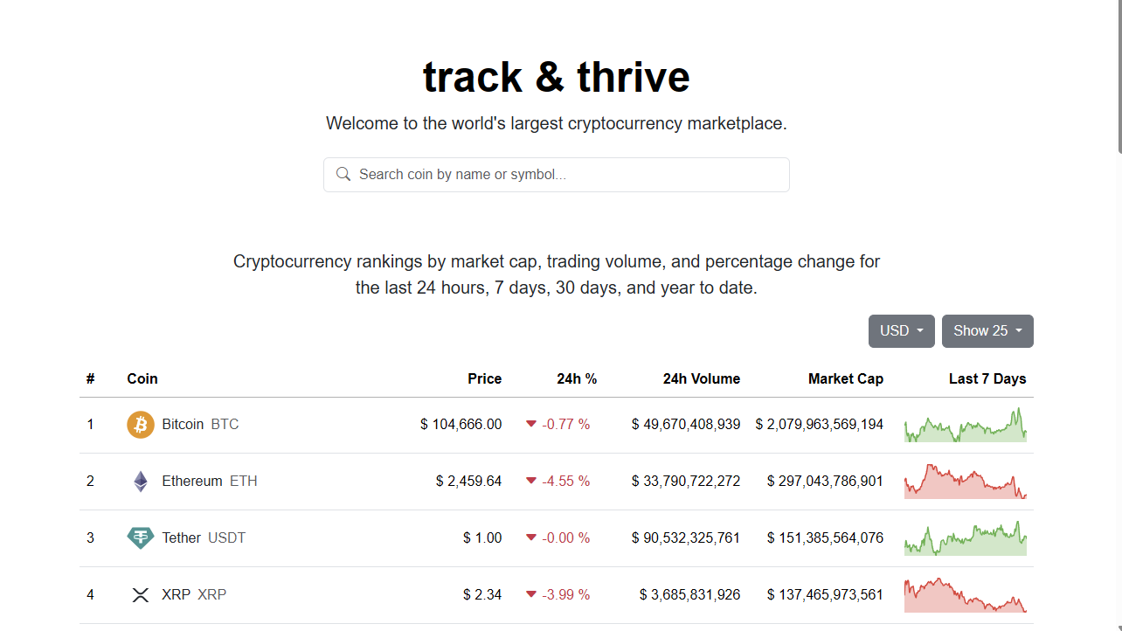This screenshot has height=631, width=1122.
Task: Click Bitcoin market cap $ 2,079,963,569,194
Action: coord(820,425)
